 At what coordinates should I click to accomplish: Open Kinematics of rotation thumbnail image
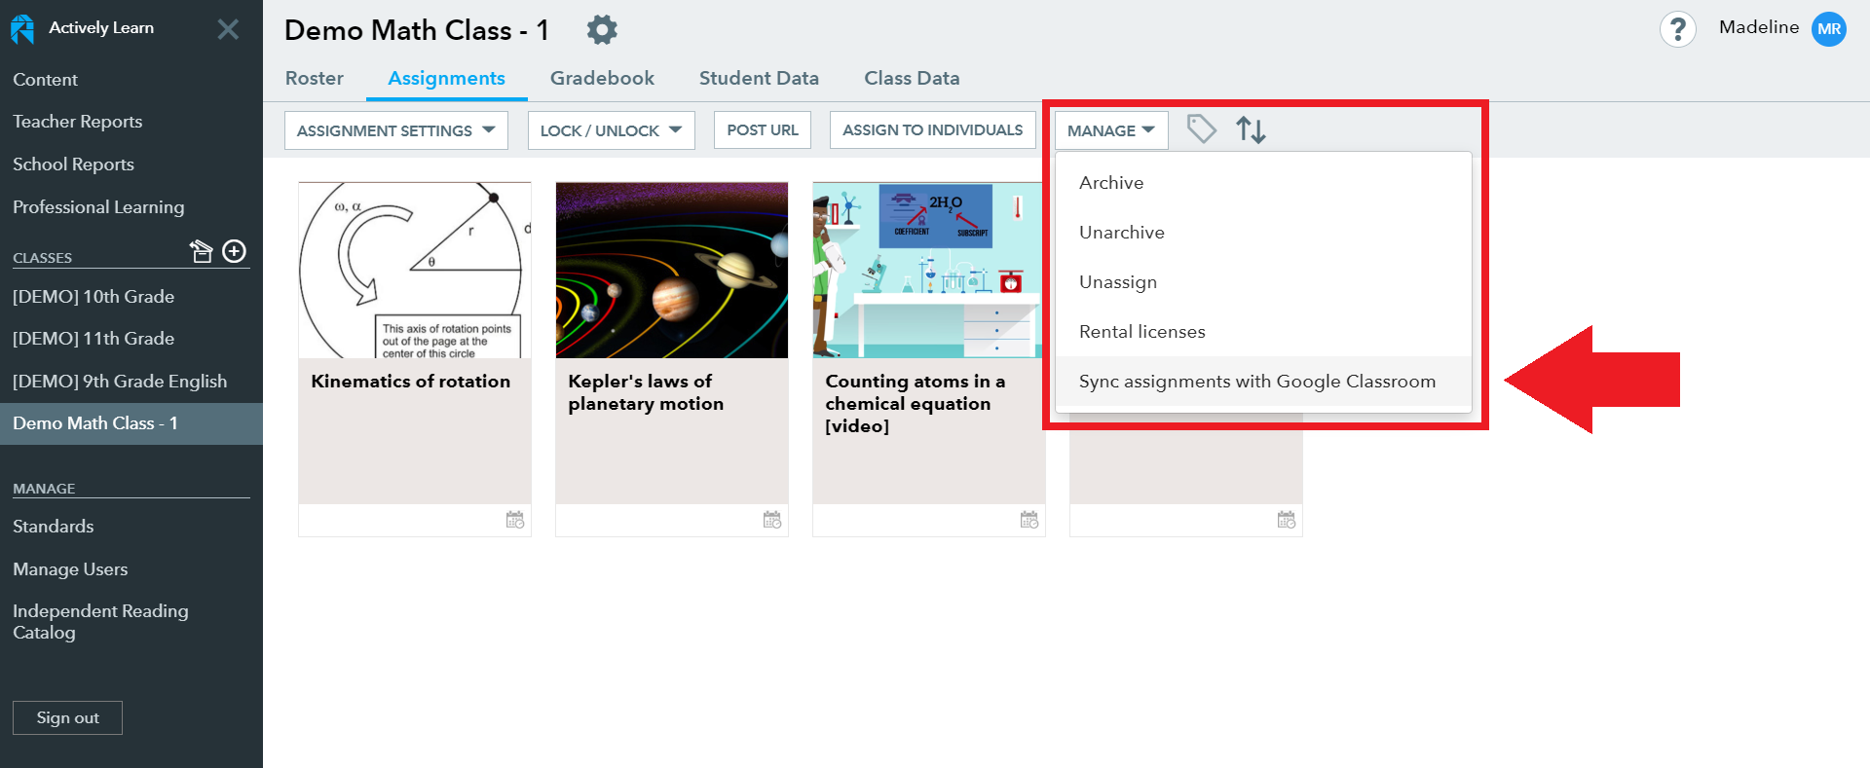[x=415, y=270]
